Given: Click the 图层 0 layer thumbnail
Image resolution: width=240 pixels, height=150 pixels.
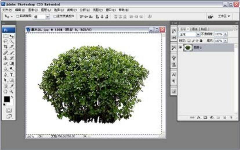Looking at the screenshot, I should coord(188,48).
